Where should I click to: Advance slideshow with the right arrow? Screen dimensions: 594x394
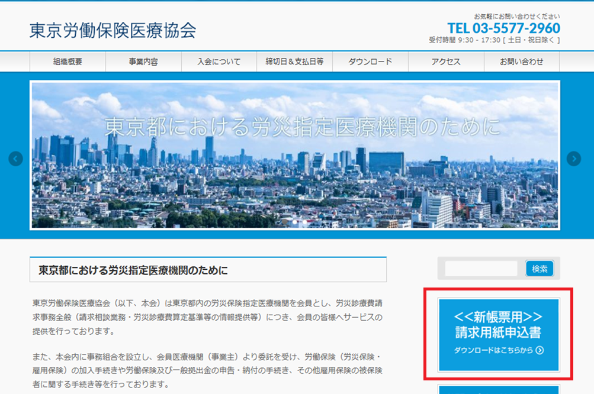573,159
